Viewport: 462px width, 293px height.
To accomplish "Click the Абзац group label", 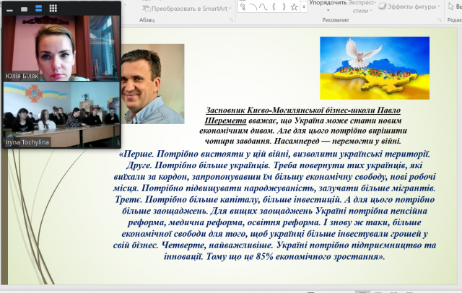I will [x=147, y=20].
